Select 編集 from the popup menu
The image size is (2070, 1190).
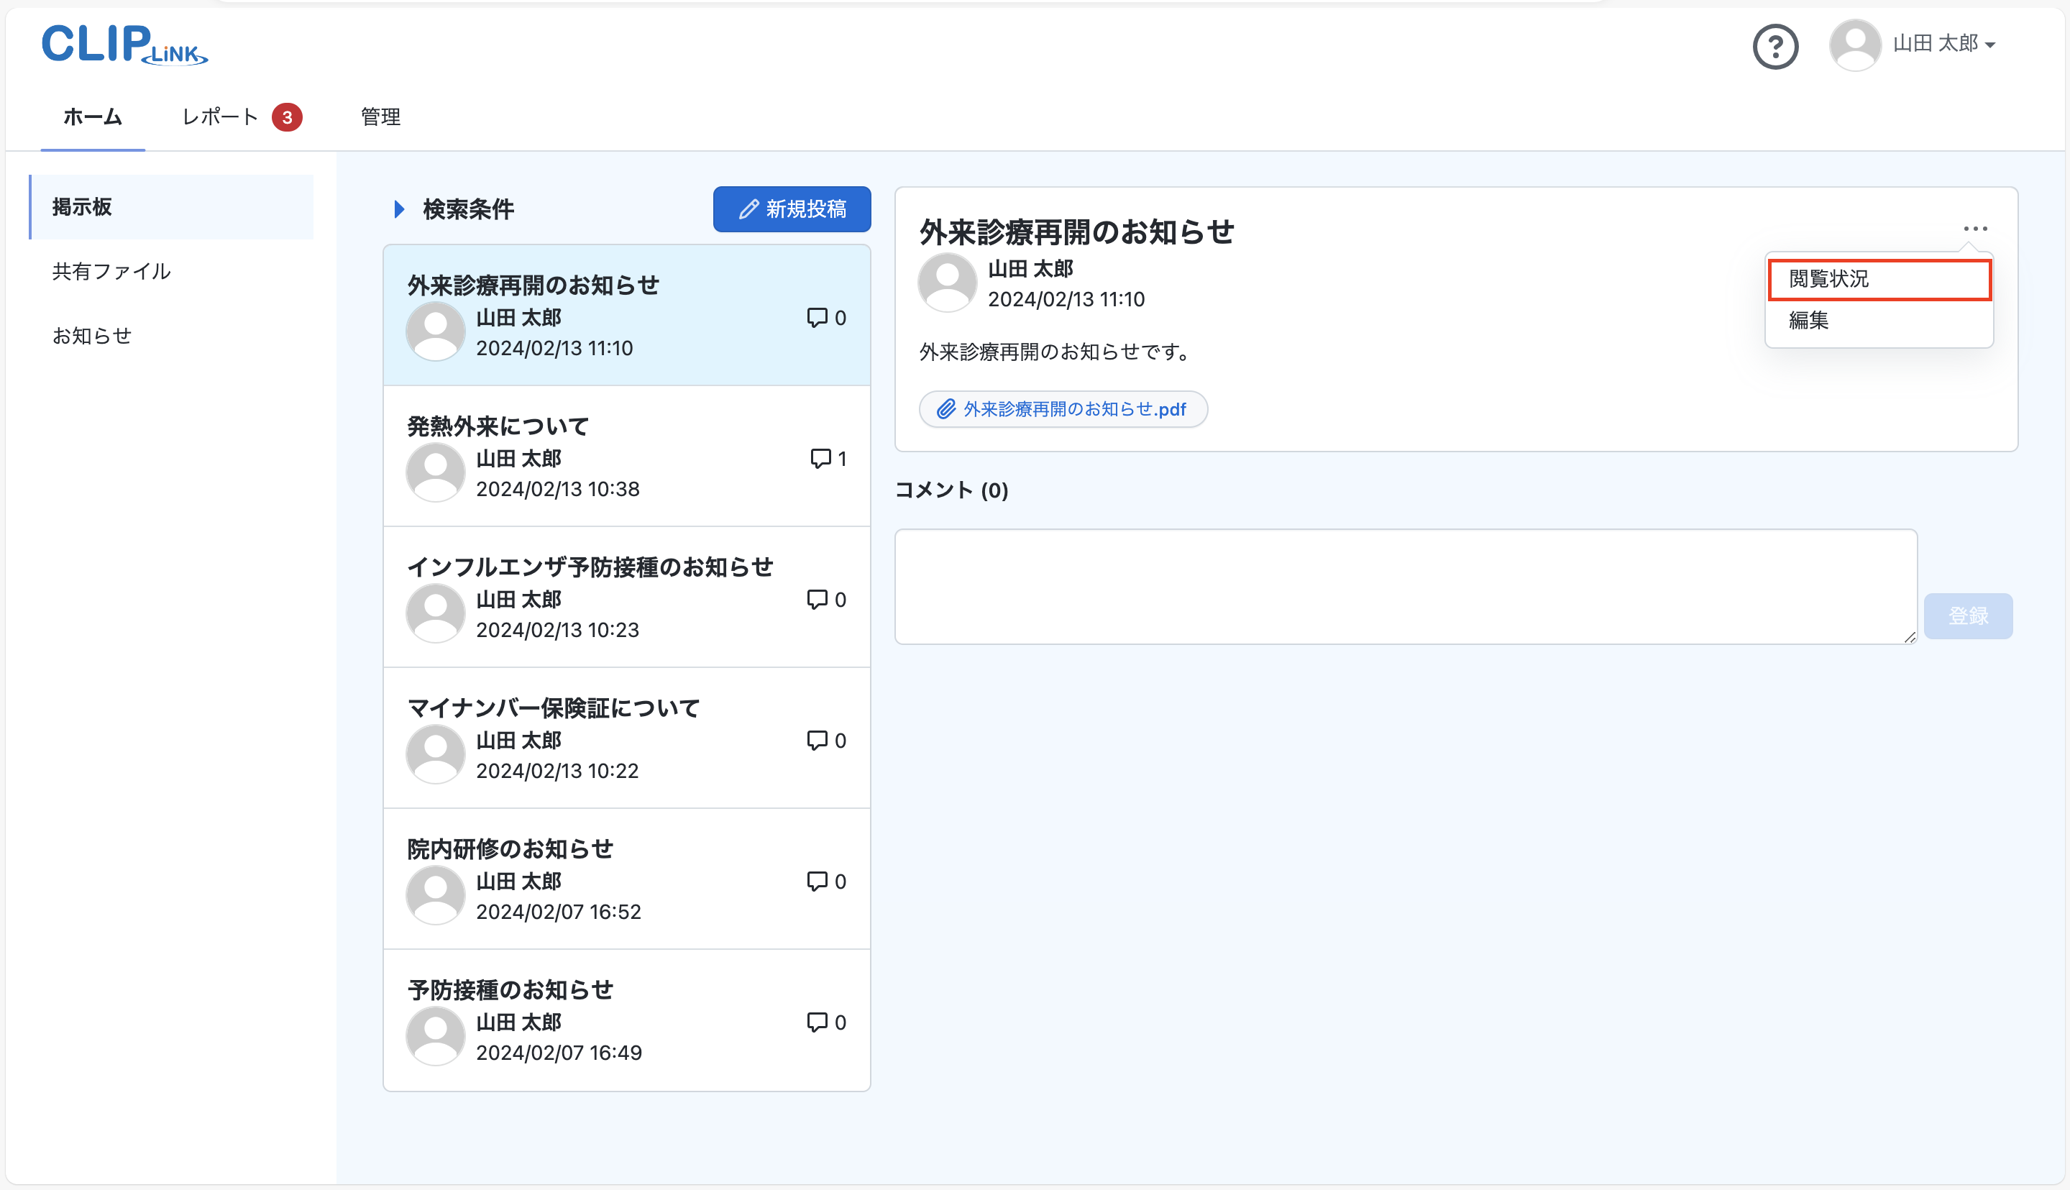click(1808, 321)
